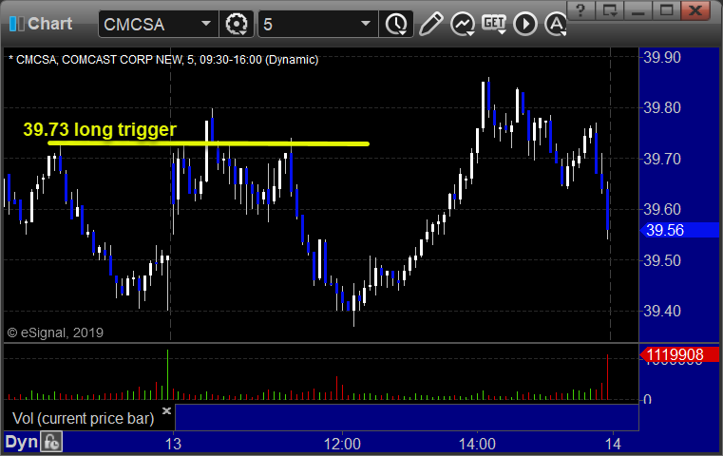Click the 39.60 price axis label
Image resolution: width=723 pixels, height=456 pixels.
[661, 209]
